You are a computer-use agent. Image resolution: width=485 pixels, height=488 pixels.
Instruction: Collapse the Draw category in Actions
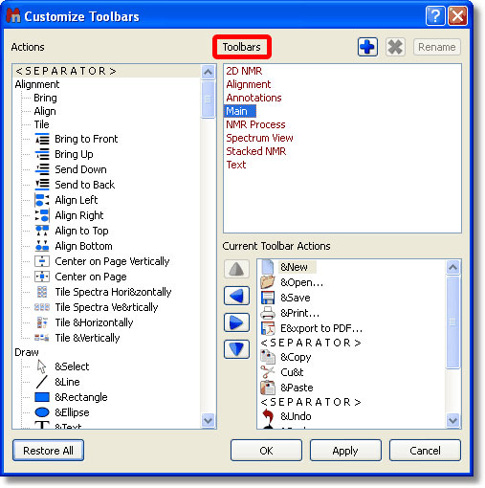click(27, 352)
